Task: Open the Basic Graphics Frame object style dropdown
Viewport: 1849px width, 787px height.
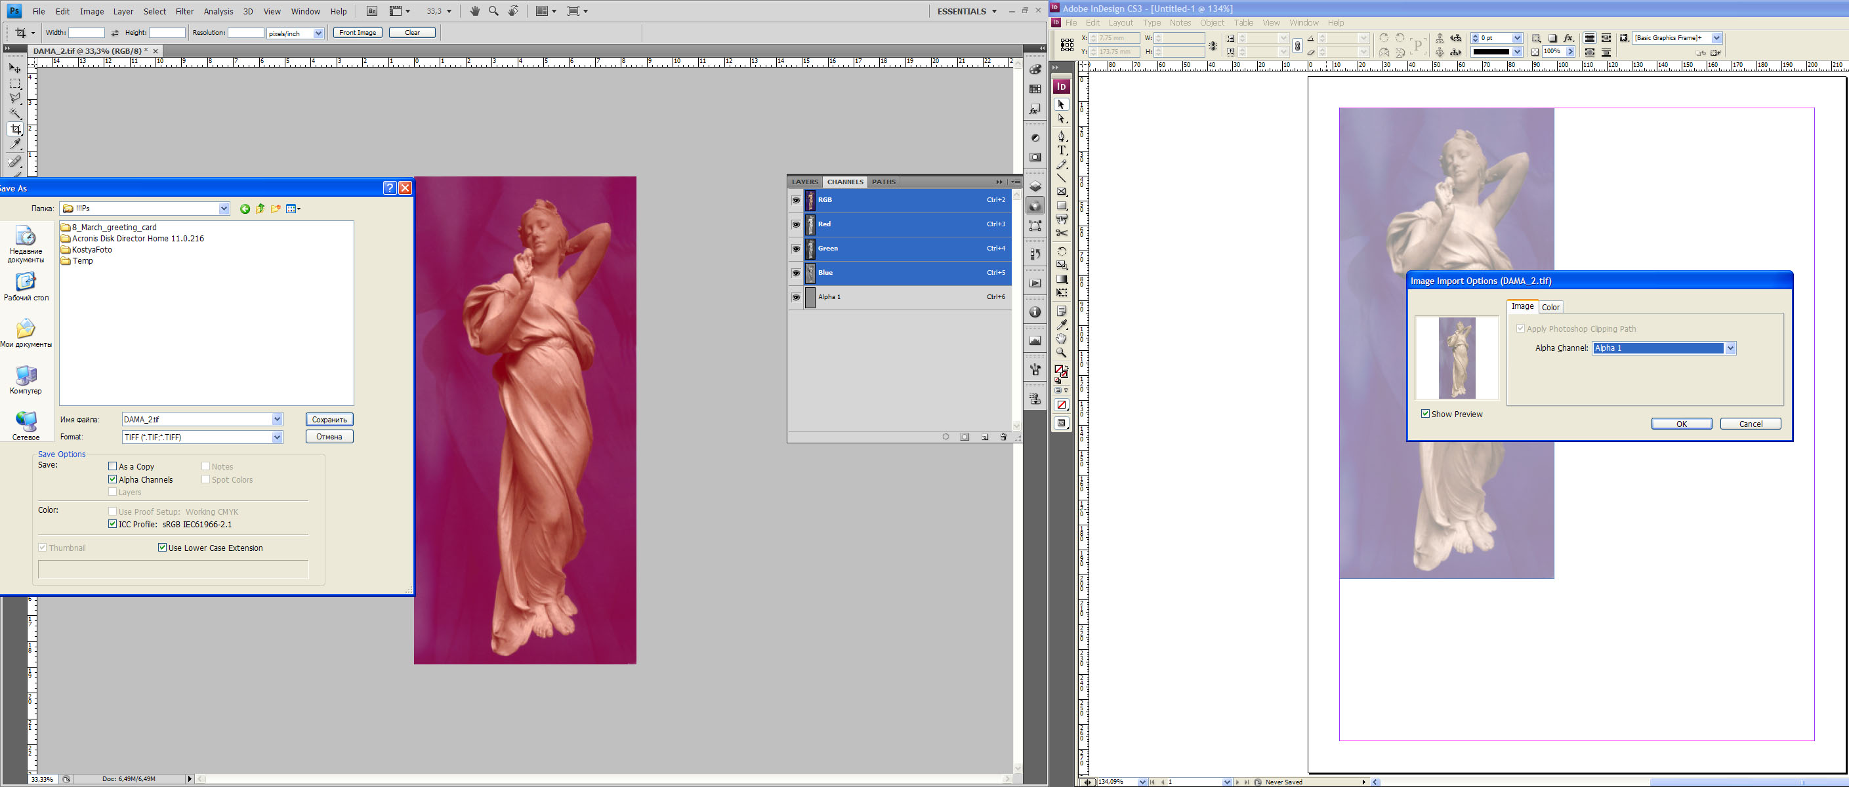Action: coord(1716,38)
